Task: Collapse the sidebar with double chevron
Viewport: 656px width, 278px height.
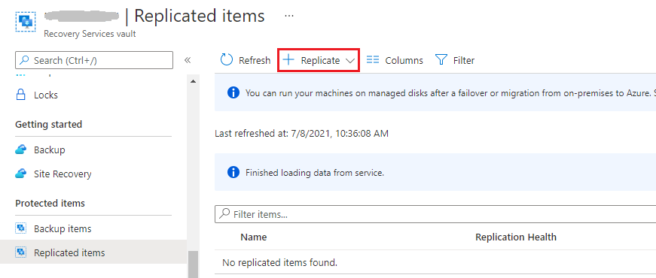Action: pos(188,60)
